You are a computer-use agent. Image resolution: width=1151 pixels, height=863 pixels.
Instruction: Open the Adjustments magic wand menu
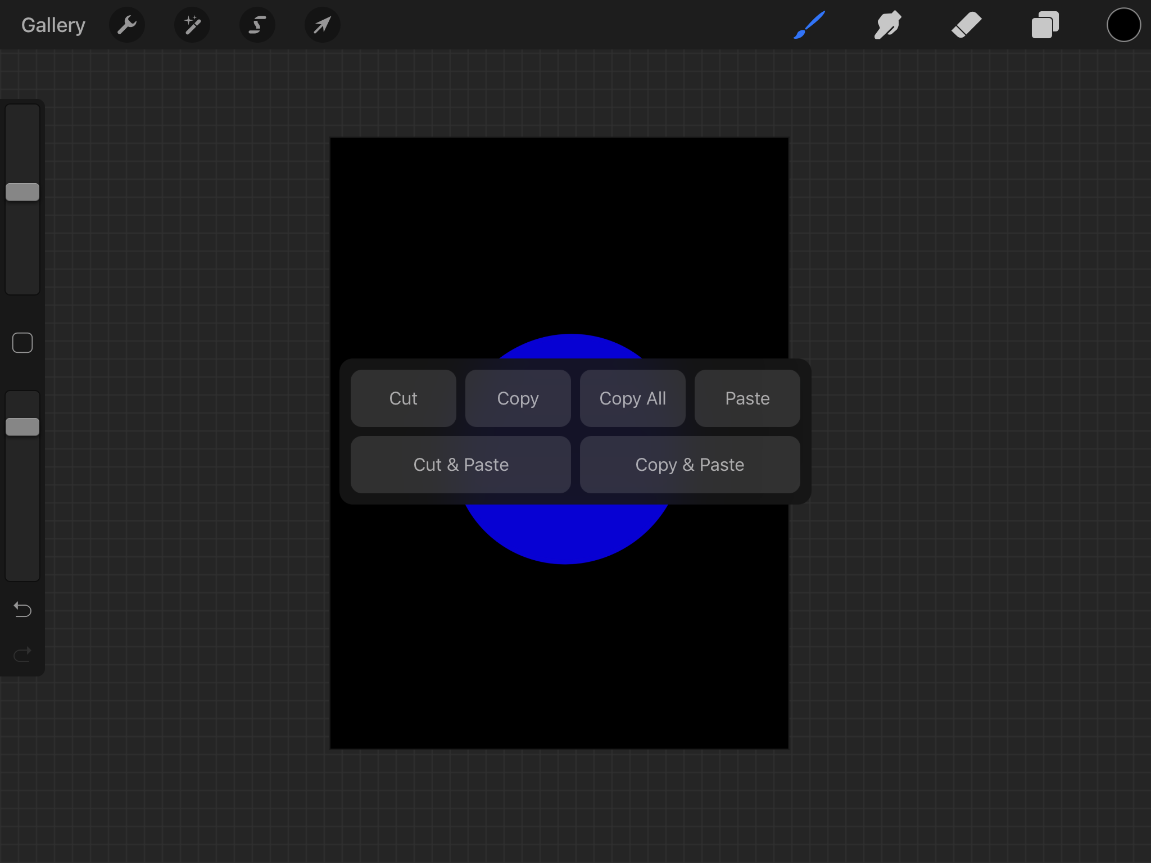pos(192,25)
